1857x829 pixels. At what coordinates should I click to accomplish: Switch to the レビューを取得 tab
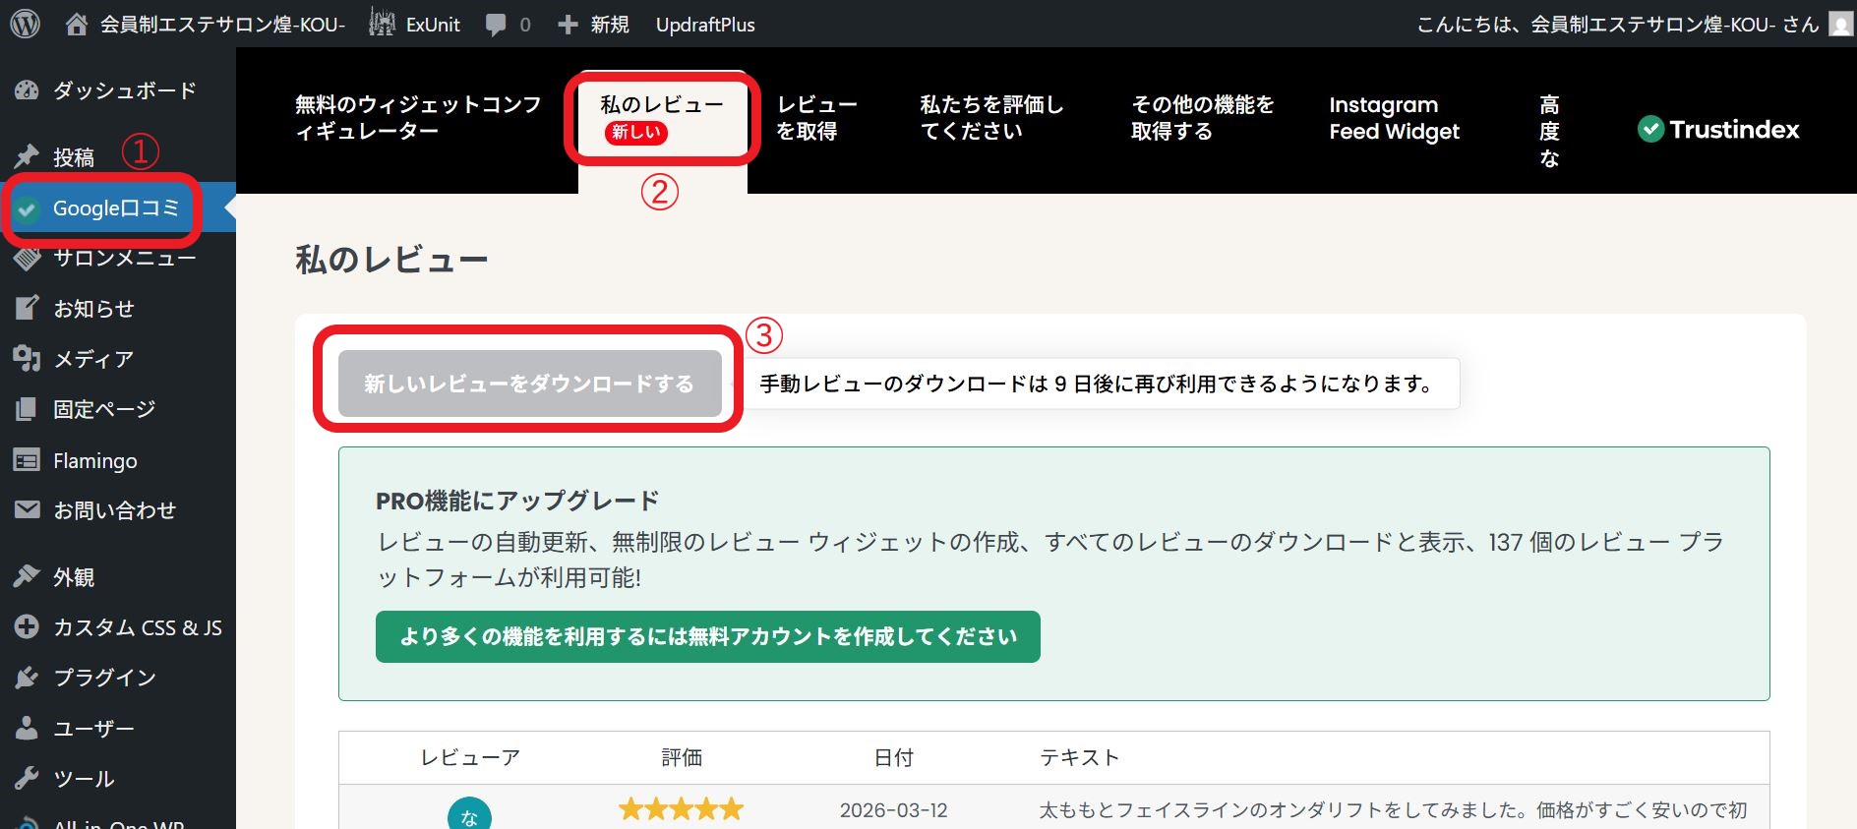click(815, 118)
